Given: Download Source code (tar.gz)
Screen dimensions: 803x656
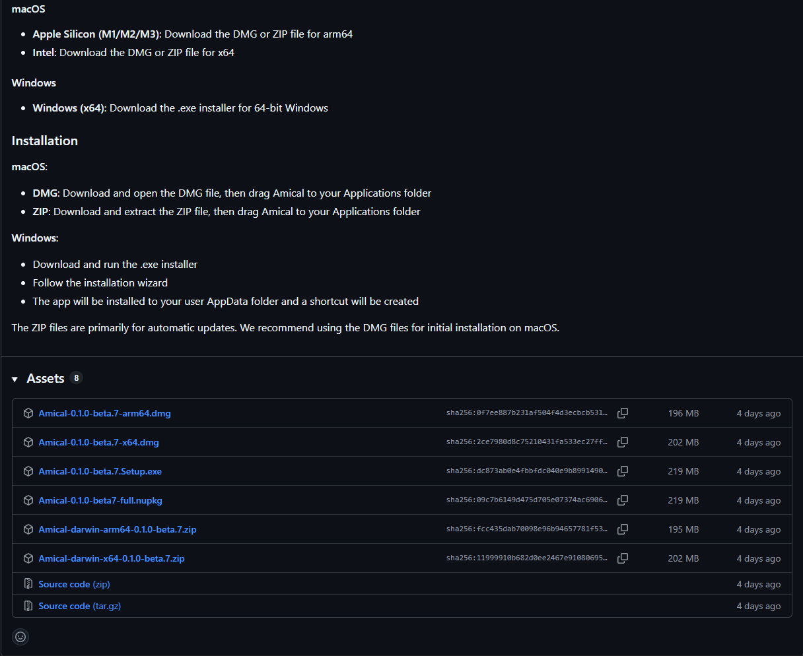Looking at the screenshot, I should pyautogui.click(x=79, y=606).
